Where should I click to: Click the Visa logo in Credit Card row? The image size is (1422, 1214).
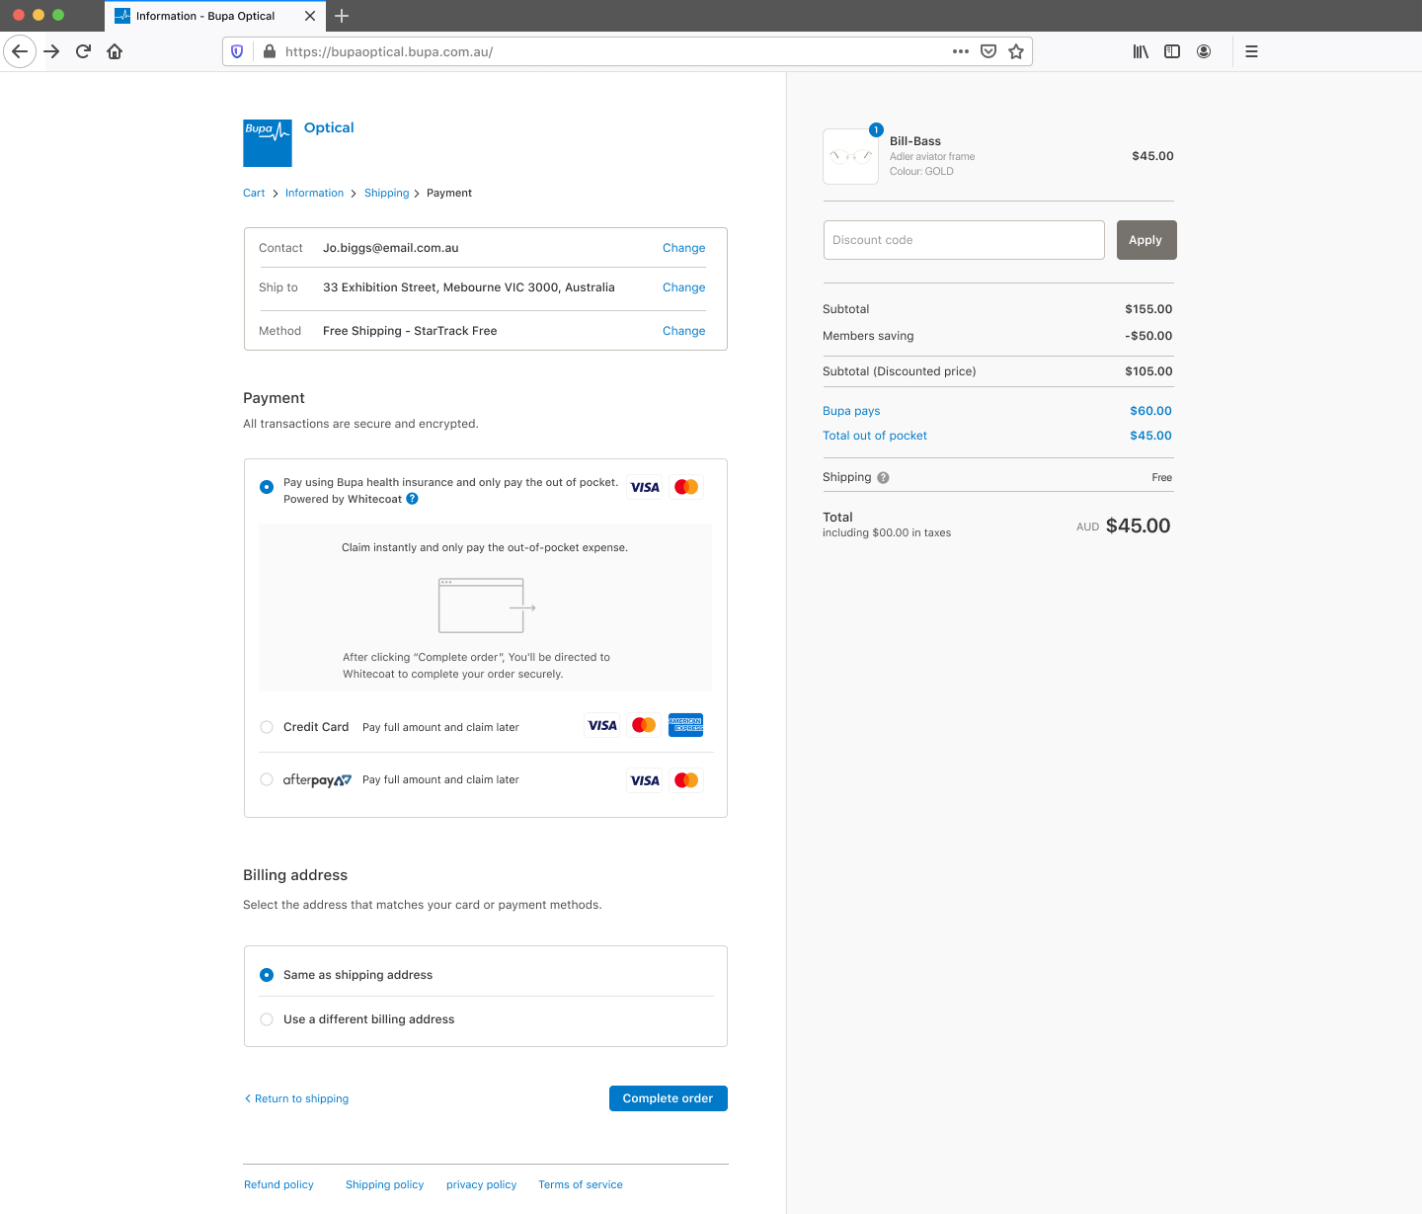click(x=602, y=725)
